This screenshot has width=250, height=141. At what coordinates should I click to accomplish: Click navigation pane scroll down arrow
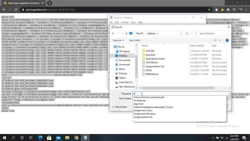point(136,88)
